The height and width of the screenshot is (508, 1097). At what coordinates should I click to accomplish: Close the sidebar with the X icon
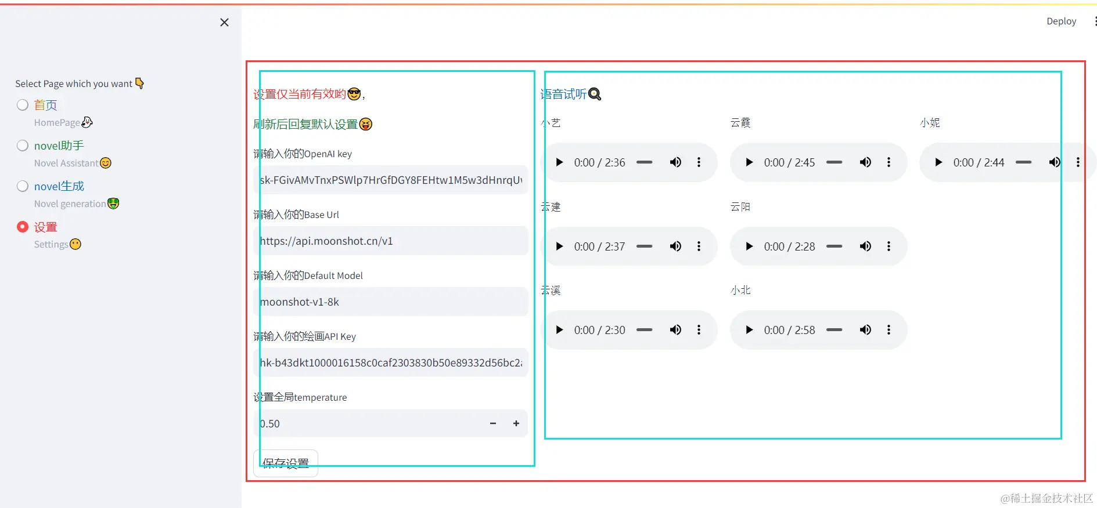coord(224,22)
